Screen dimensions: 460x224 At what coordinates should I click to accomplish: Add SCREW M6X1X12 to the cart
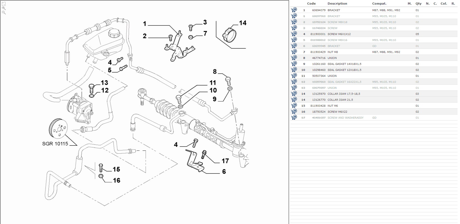(x=294, y=34)
